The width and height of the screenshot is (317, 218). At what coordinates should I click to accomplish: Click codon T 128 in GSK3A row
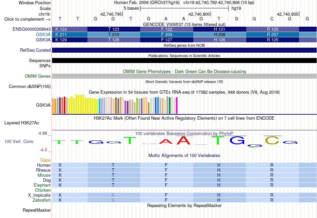[x=114, y=40]
